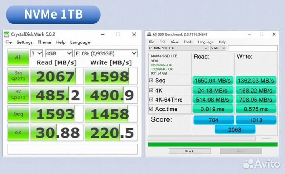Click the Seq Q32T1 write result 1598
The image size is (285, 174).
pyautogui.click(x=111, y=76)
